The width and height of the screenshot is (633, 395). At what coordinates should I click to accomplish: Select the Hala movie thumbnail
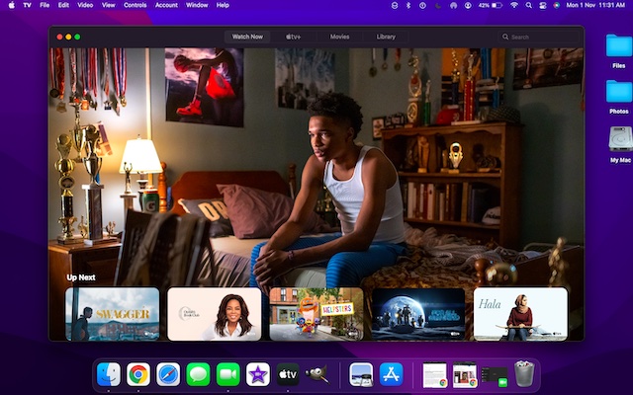pos(520,314)
